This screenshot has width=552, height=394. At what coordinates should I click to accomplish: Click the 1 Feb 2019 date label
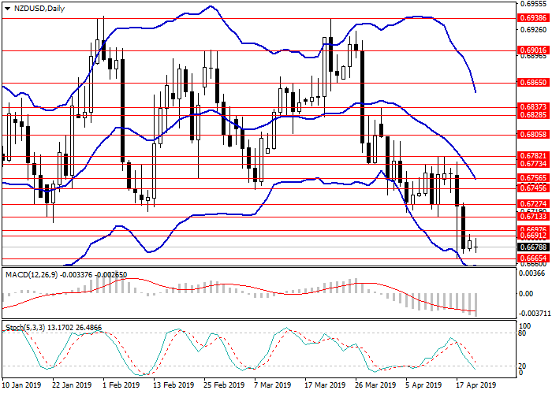pos(120,386)
